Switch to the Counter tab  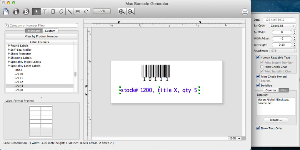[271, 90]
